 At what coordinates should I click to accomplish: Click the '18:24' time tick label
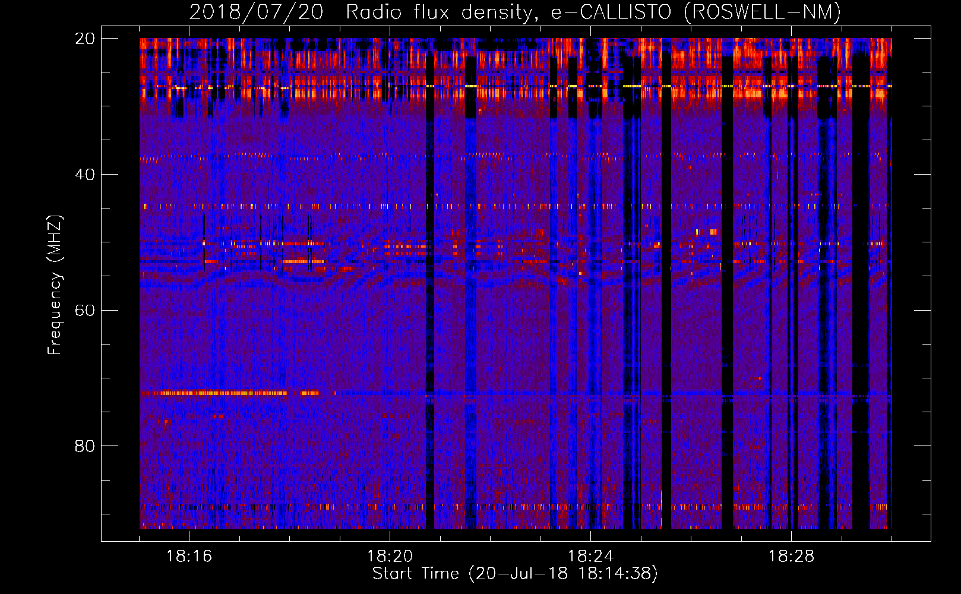590,557
